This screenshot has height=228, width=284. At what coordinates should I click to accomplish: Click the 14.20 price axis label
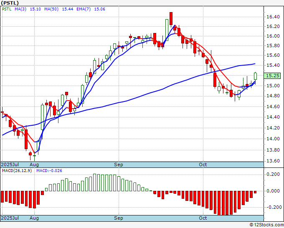pos(273,128)
